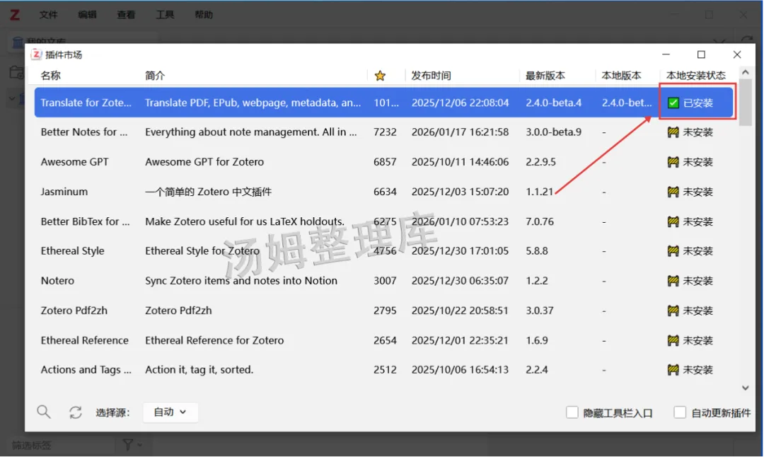Click the refresh icon beside 选择源
The image size is (764, 457).
pos(76,412)
